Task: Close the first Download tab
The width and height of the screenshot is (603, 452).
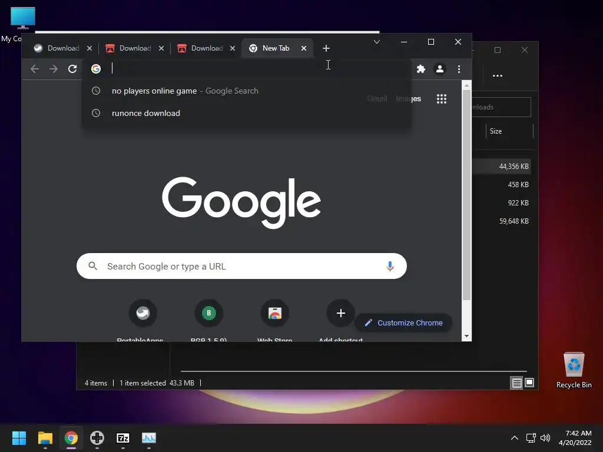Action: pos(90,48)
